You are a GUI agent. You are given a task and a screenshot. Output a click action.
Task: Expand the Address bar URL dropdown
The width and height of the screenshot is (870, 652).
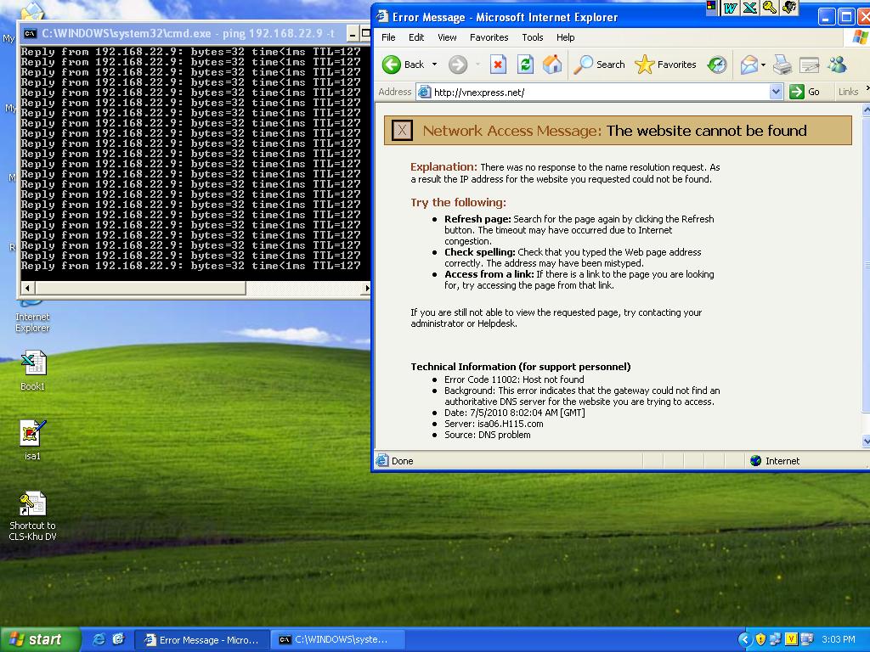click(776, 92)
